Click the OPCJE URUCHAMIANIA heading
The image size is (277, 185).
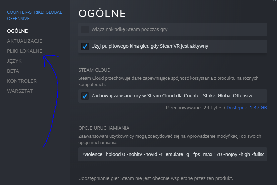(104, 128)
